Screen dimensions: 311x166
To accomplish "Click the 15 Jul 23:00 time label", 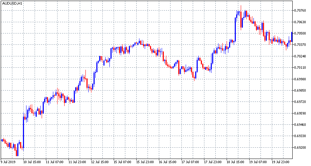I will [145, 162].
